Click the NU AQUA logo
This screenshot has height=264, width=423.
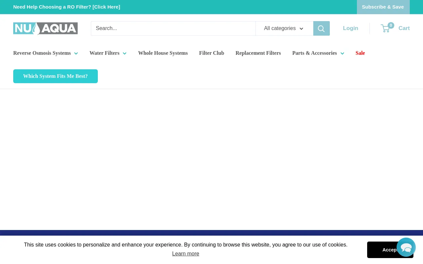45,28
